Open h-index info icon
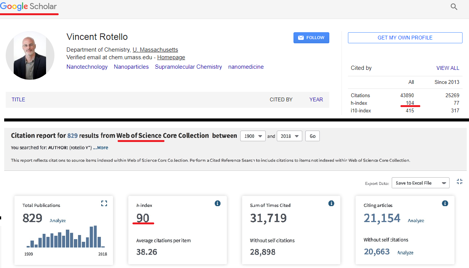 coord(217,203)
